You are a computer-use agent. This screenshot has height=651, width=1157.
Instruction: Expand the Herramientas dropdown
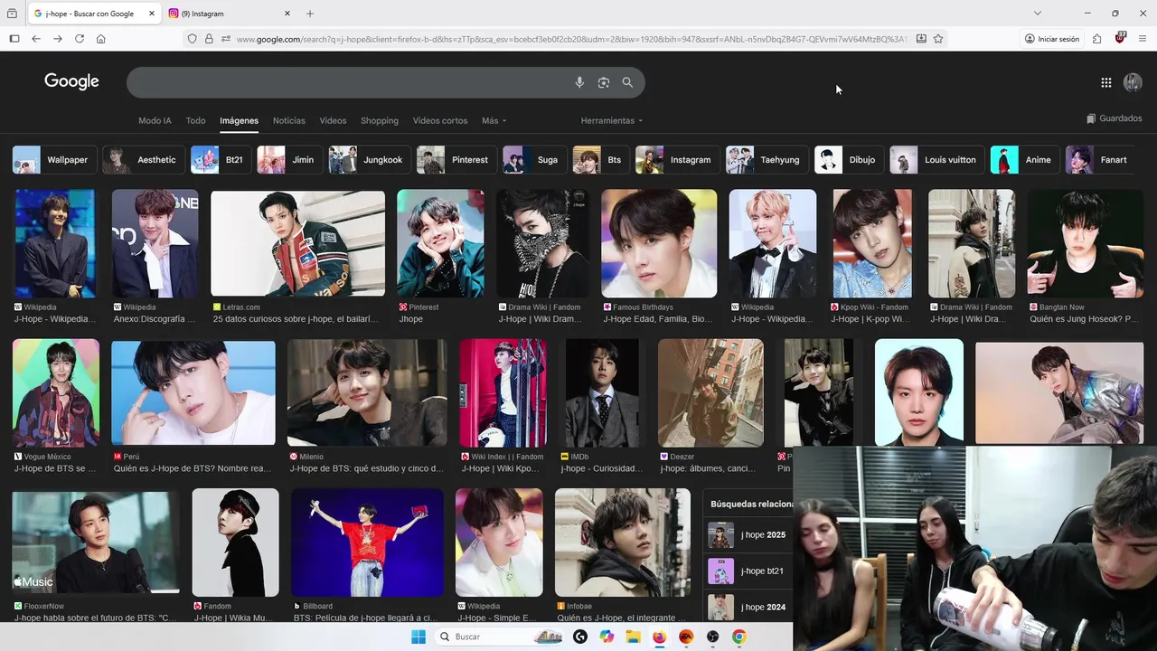[612, 120]
